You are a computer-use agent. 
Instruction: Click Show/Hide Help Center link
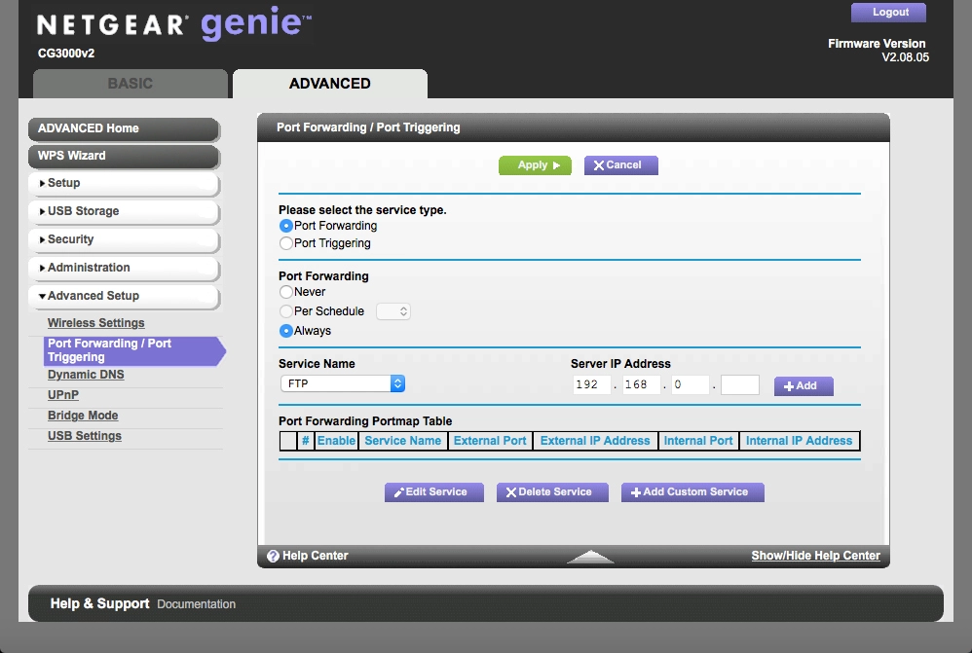point(816,556)
